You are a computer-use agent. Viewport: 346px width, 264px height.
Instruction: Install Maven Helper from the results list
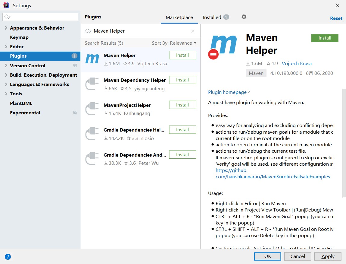(182, 55)
